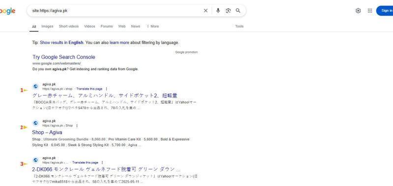
Task: Open the three-dot menu of the 2-DK066 result
Action: click(102, 163)
